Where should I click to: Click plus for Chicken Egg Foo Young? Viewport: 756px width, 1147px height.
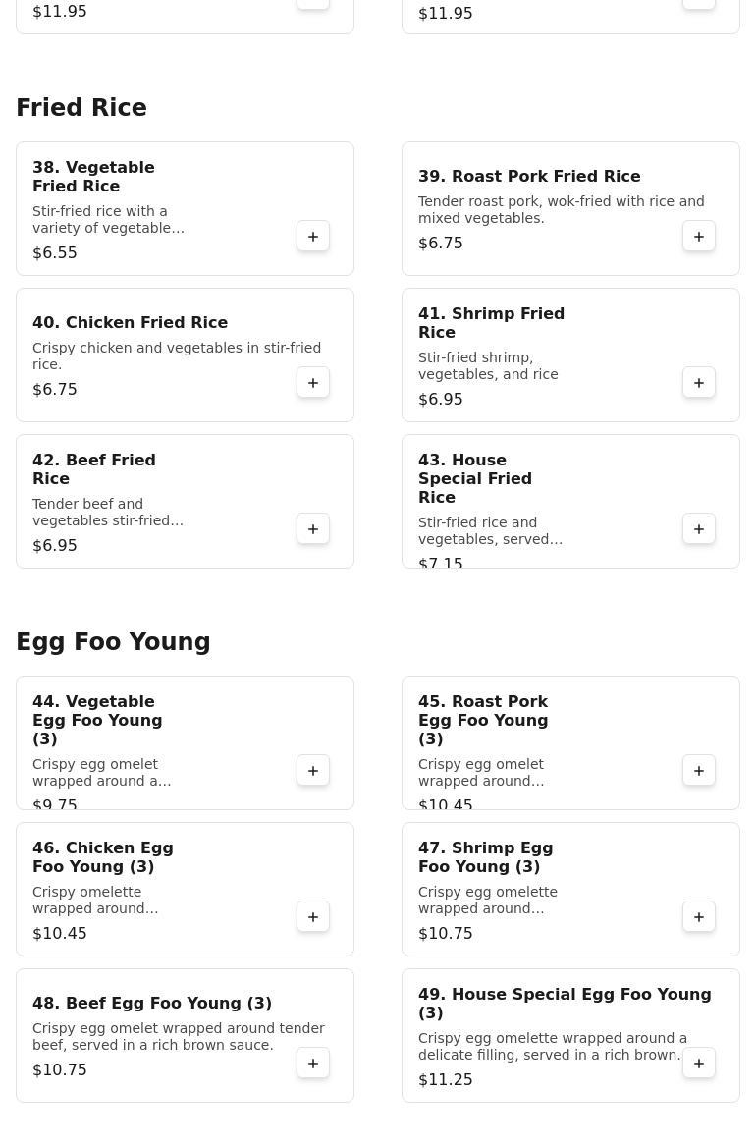point(313,917)
